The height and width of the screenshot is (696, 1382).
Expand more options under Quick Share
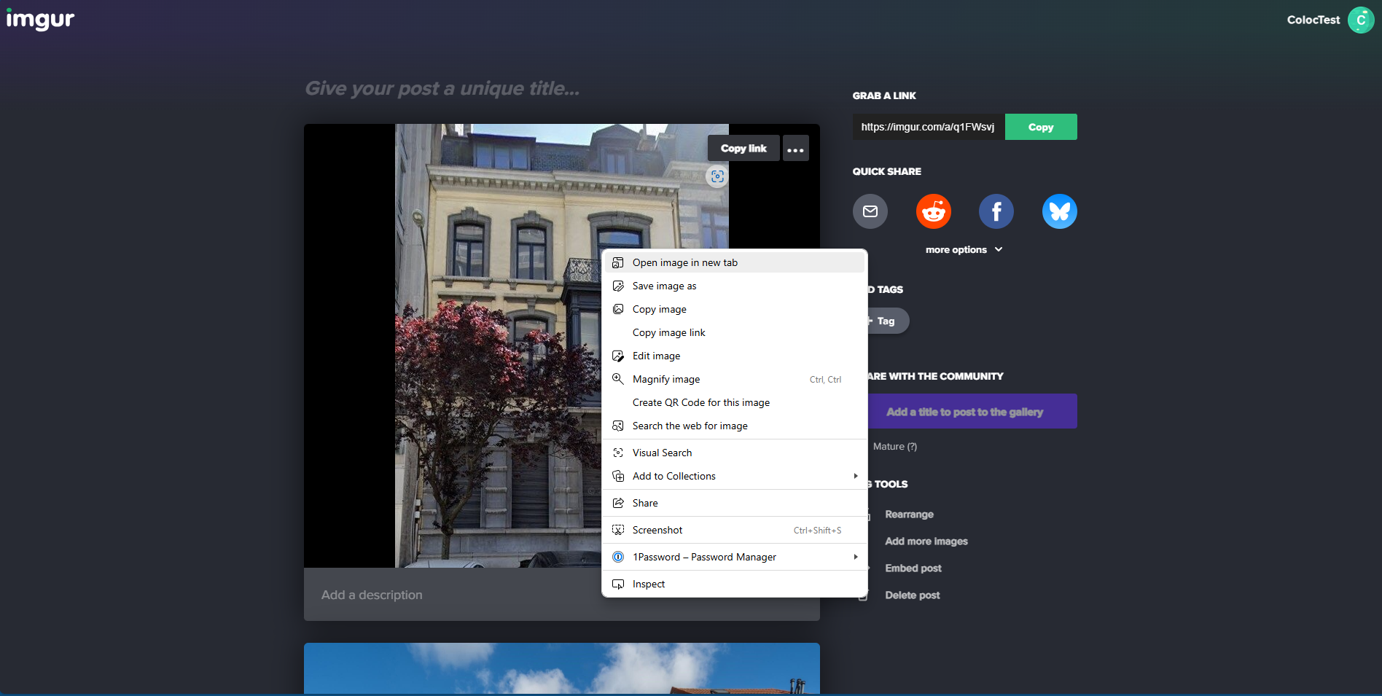[964, 249]
